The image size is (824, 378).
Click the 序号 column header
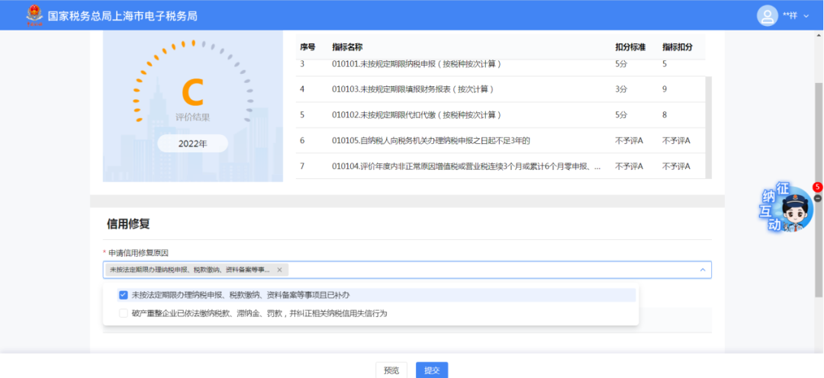[x=307, y=46]
